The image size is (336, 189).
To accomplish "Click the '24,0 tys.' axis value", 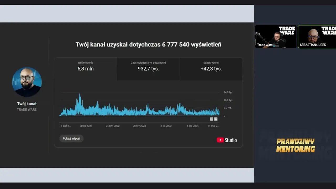I will coord(228,92).
